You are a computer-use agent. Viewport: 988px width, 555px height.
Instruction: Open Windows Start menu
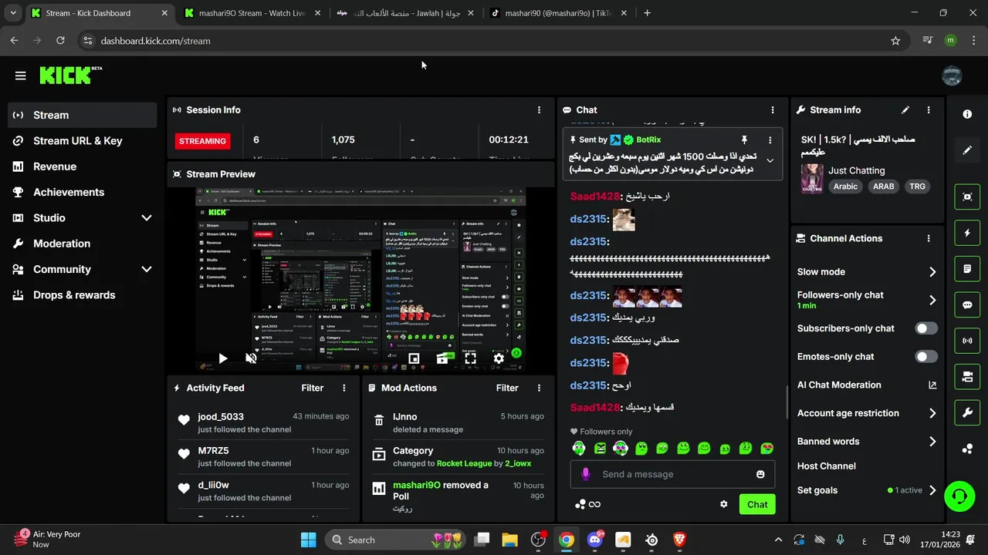pyautogui.click(x=308, y=540)
